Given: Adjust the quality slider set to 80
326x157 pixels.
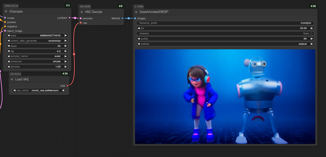Looking at the screenshot, I should [x=225, y=38].
